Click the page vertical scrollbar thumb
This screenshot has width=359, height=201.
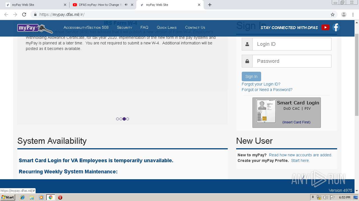tap(357, 75)
